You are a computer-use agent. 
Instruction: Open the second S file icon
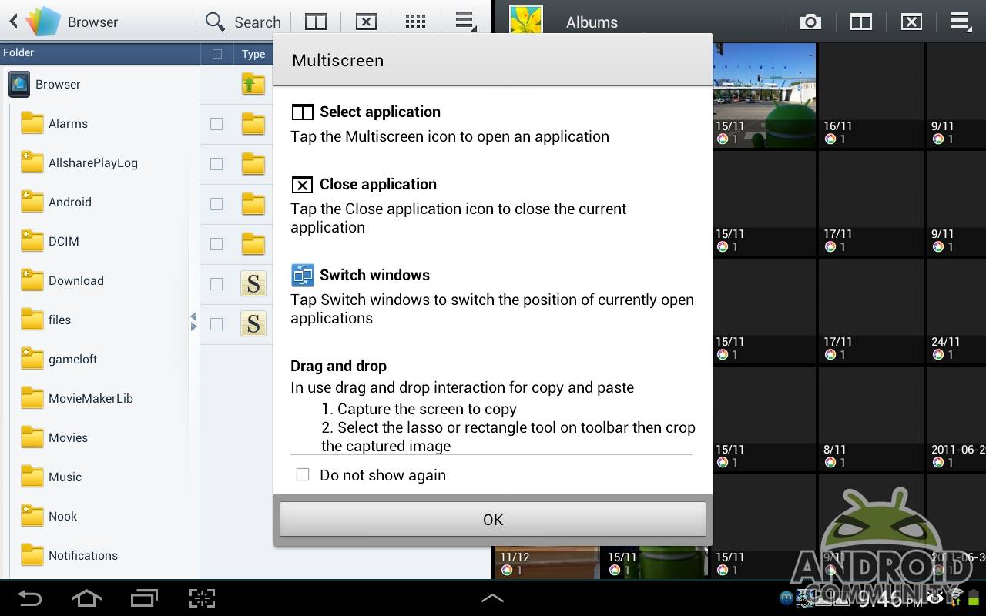pos(253,324)
